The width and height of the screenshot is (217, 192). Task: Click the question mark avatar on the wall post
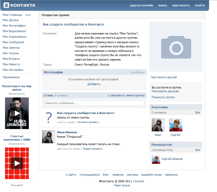coord(49,118)
